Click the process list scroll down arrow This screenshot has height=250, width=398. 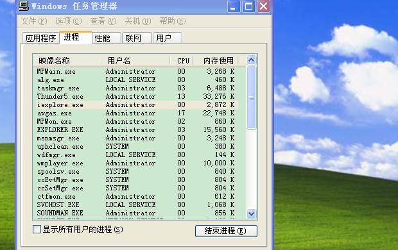point(251,213)
